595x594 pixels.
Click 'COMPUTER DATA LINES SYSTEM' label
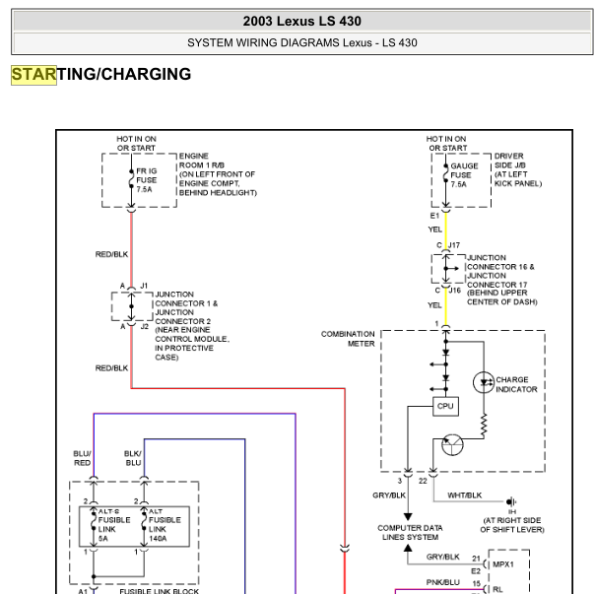(410, 533)
